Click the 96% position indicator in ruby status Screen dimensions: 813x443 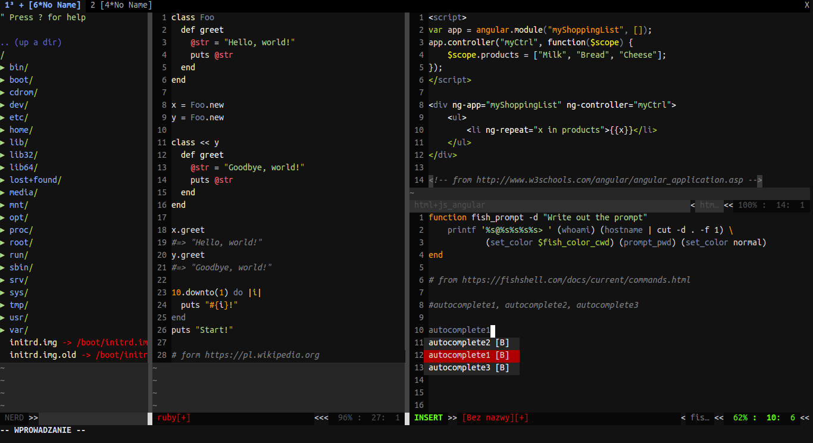(x=345, y=417)
